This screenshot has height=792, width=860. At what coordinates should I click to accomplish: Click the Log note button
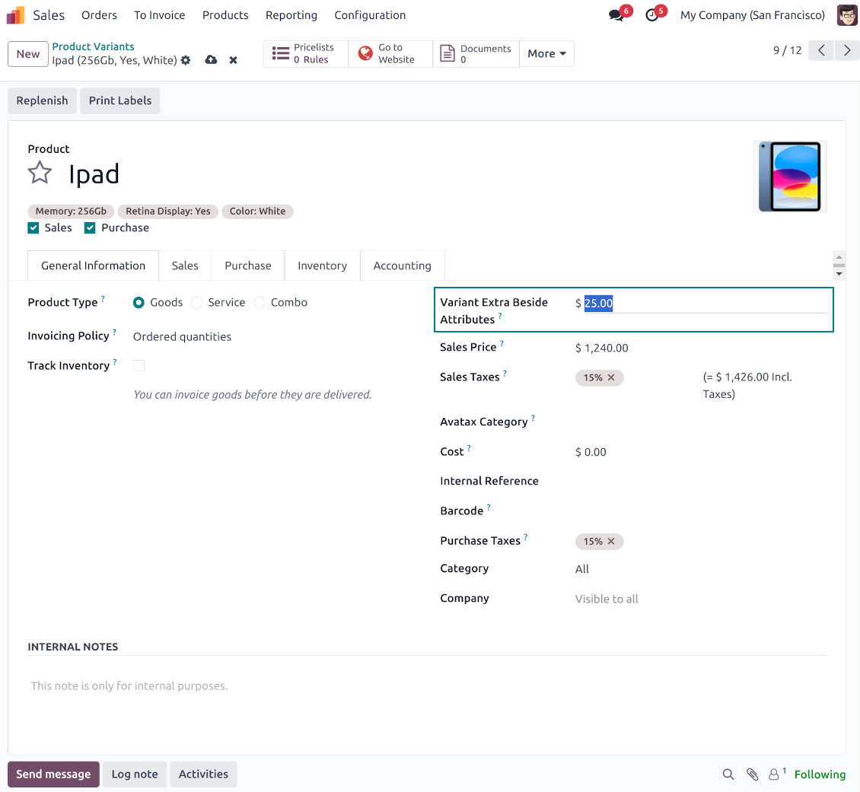click(x=135, y=774)
